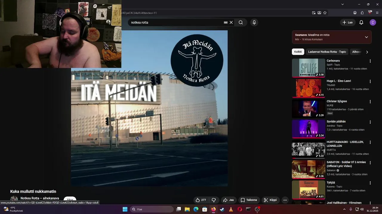Bookmark this page with the star icon

325,13
